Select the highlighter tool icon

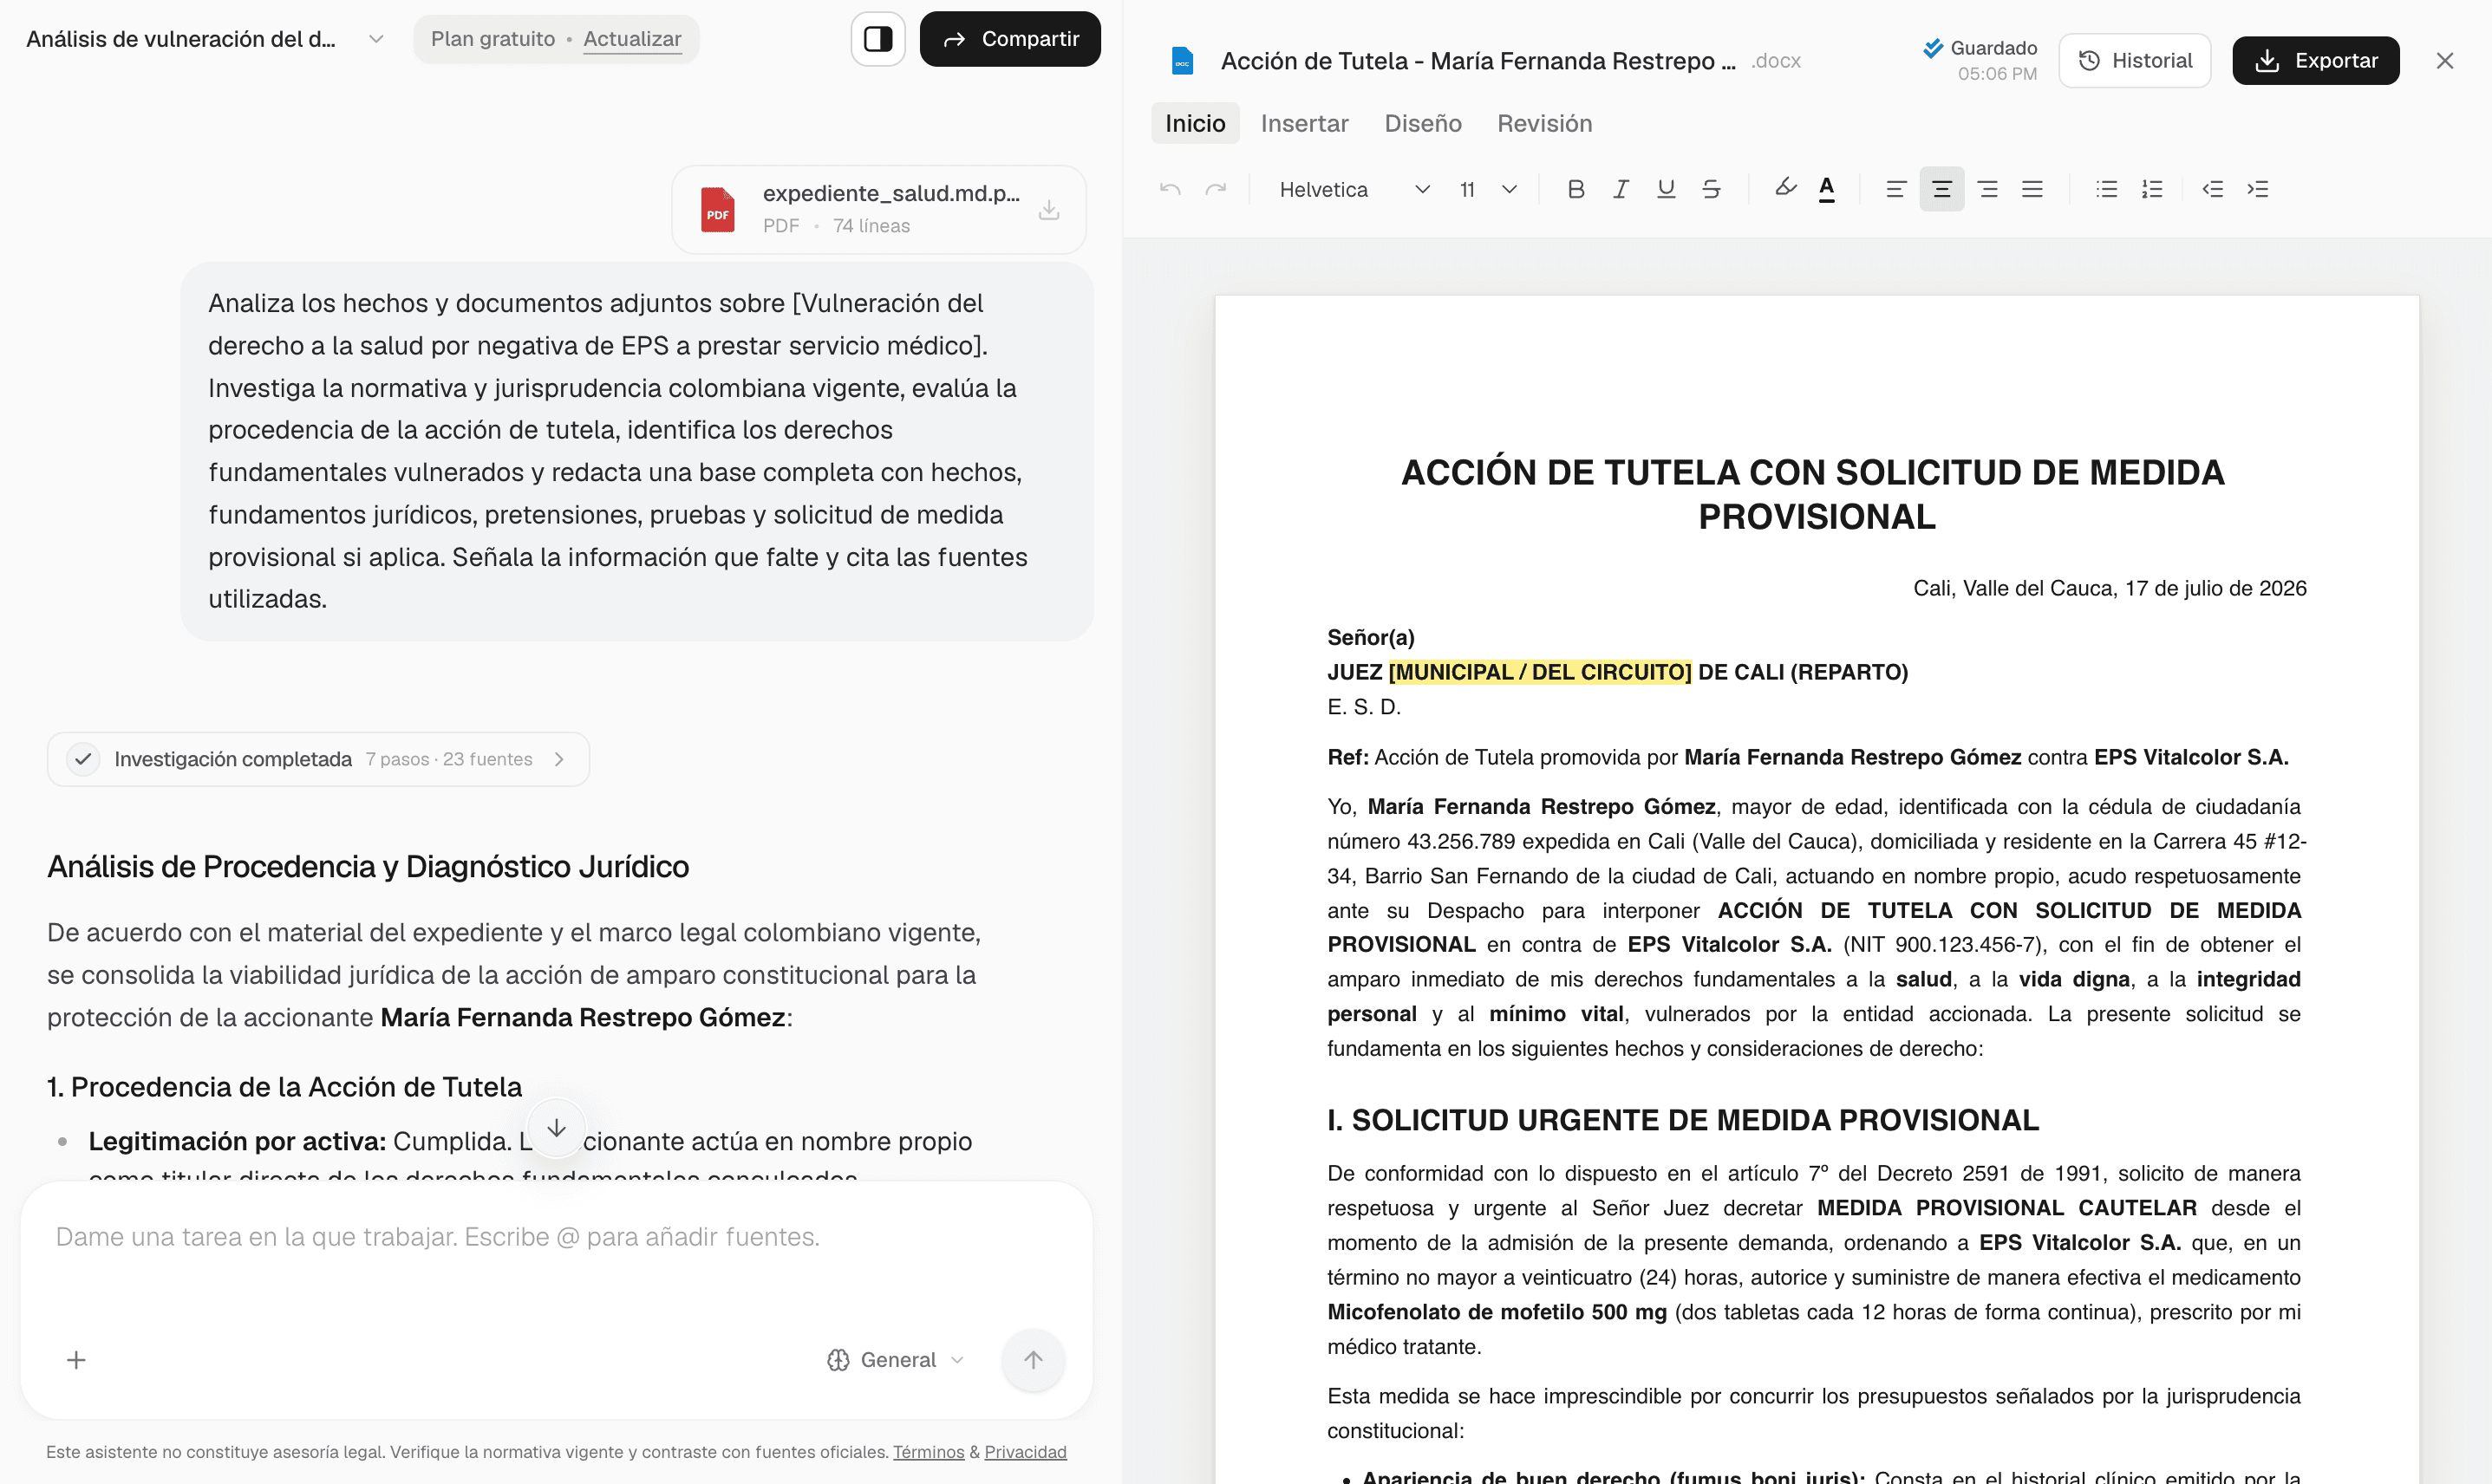[1785, 188]
